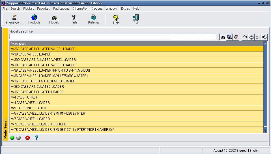
Task: Open the Parts toolbar icon
Action: click(x=74, y=19)
